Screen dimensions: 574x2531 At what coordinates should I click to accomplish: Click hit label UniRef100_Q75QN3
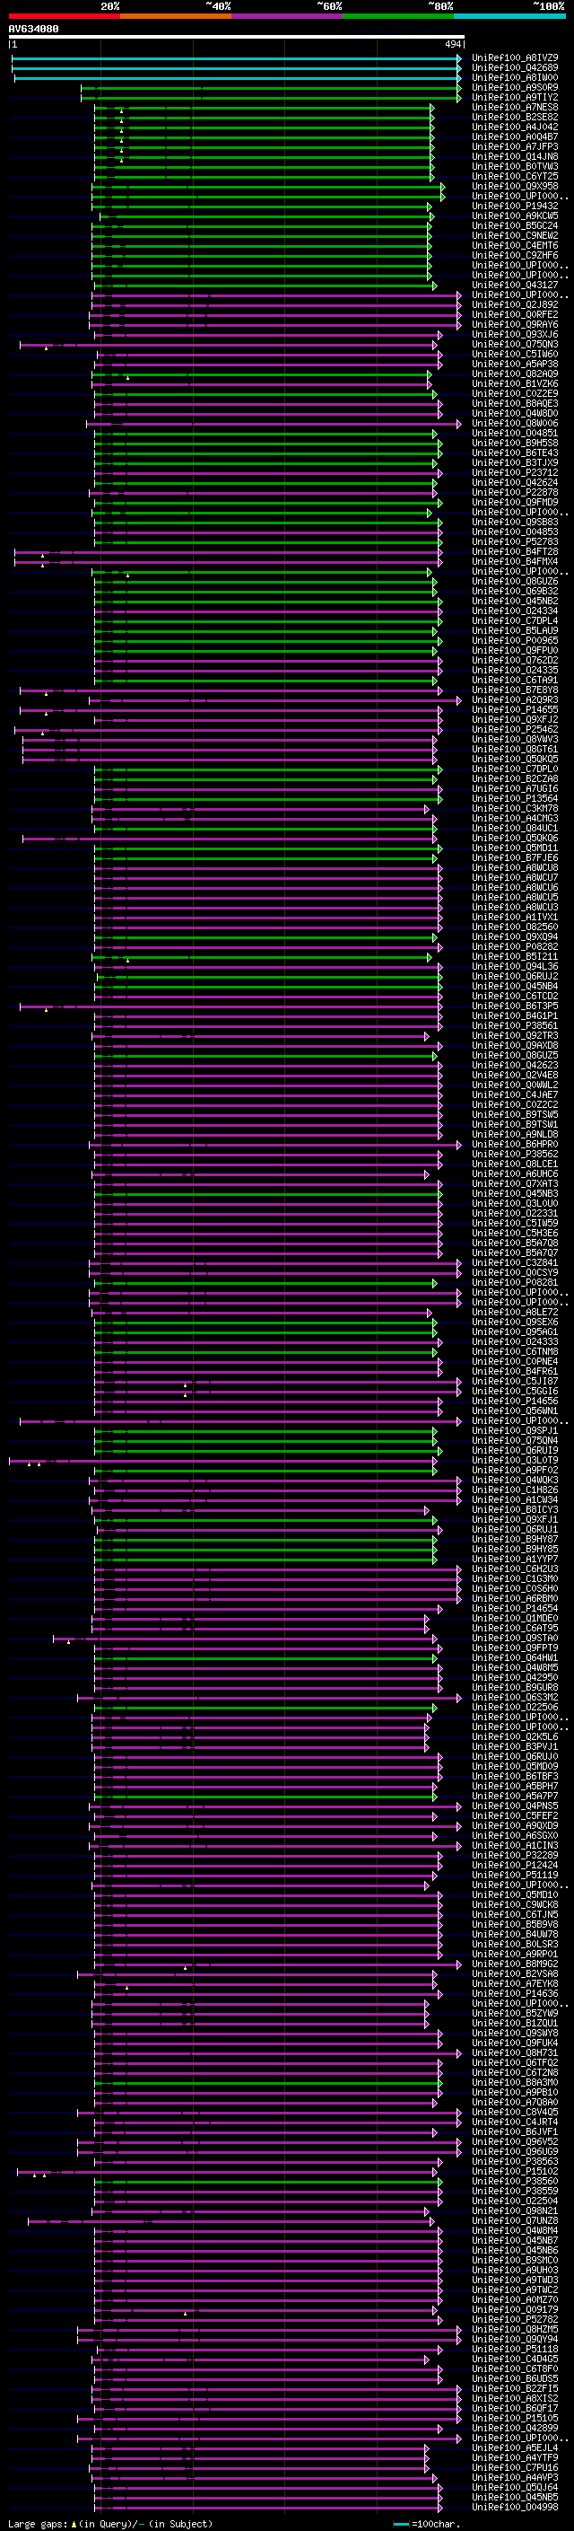(515, 344)
